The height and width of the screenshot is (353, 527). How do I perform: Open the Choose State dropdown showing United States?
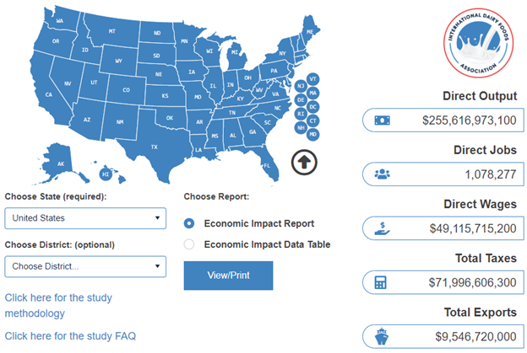[x=85, y=218]
